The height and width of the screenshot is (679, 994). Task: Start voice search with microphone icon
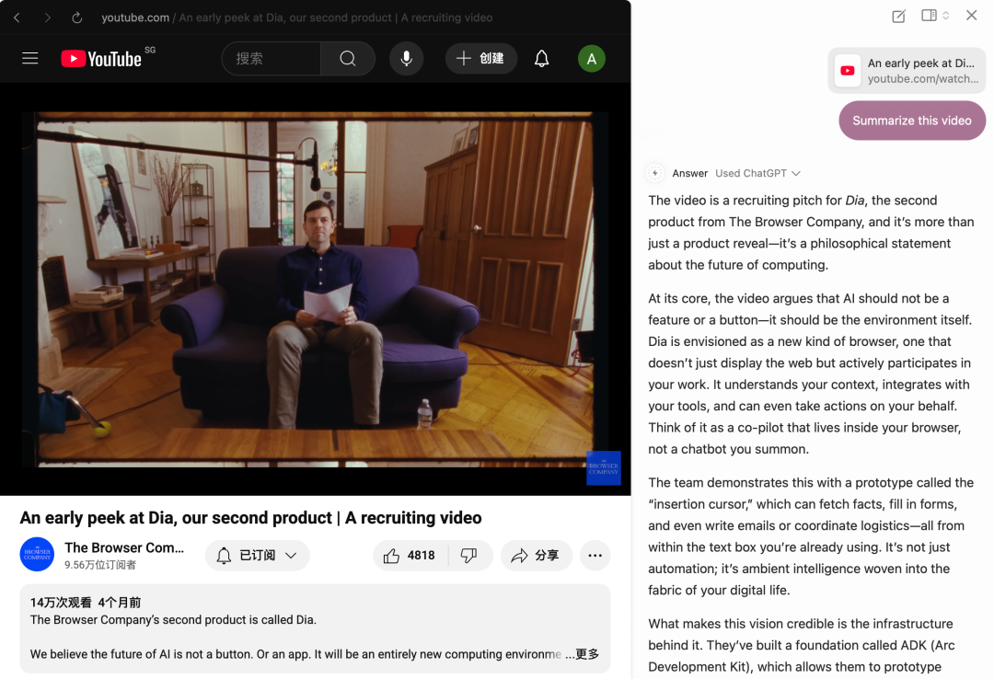pos(406,59)
